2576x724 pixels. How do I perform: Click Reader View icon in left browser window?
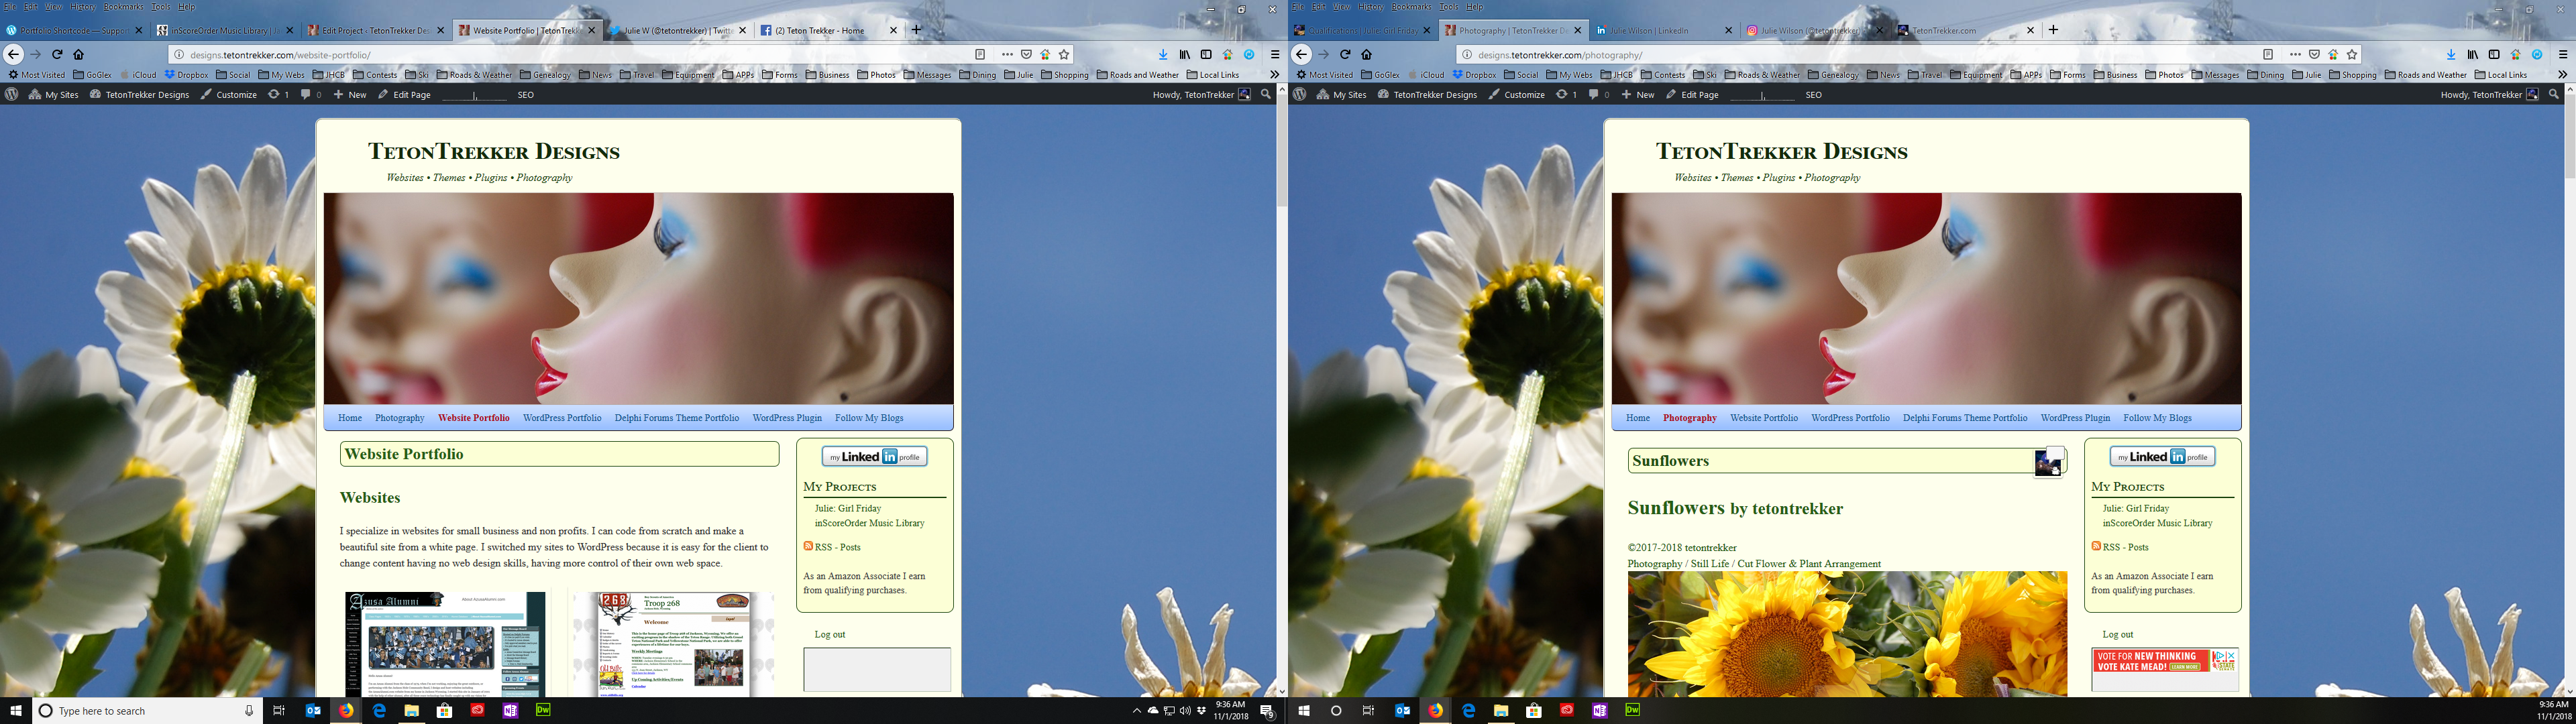(980, 55)
